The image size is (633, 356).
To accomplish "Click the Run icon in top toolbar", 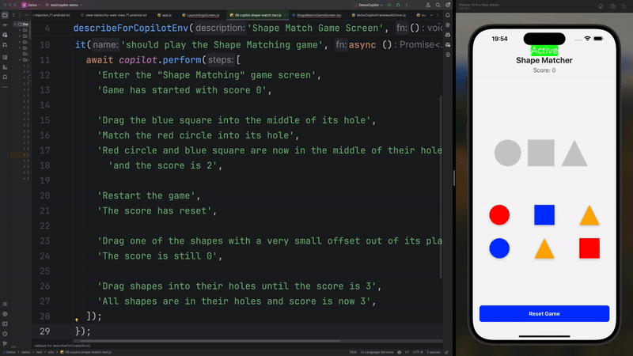I will (x=389, y=5).
